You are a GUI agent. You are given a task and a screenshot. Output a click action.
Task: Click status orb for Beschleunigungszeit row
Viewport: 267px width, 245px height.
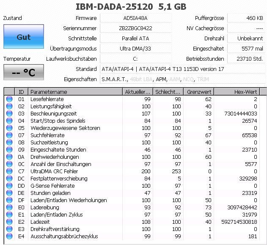9,113
